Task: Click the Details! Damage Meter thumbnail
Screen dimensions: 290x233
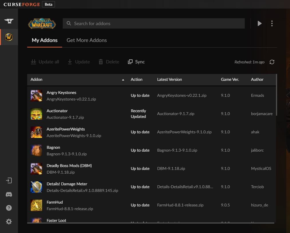Action: tap(36, 187)
